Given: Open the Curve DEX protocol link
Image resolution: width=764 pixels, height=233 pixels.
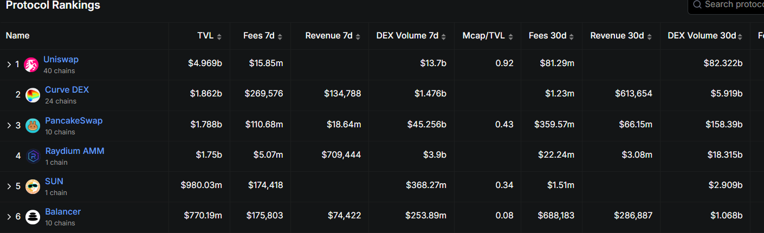Looking at the screenshot, I should pyautogui.click(x=67, y=90).
